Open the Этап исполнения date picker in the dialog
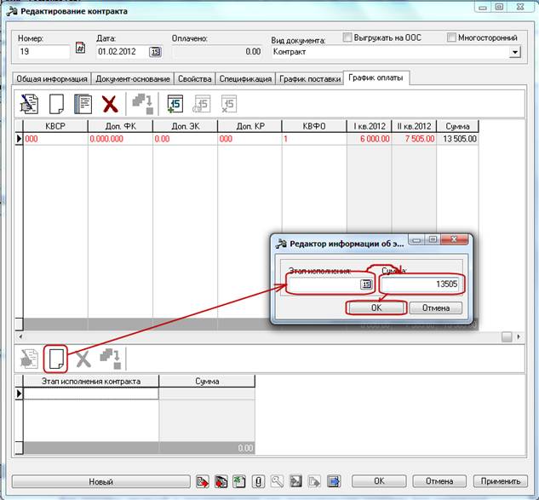Screen dimensions: 539x500 366,284
